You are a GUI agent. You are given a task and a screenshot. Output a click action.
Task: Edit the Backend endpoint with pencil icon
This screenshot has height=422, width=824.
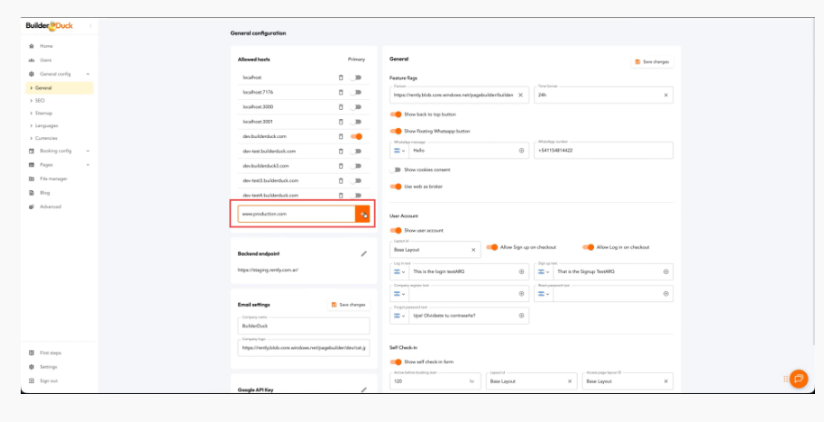point(364,254)
